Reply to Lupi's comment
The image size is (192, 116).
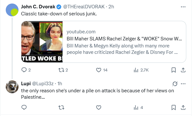point(24,108)
